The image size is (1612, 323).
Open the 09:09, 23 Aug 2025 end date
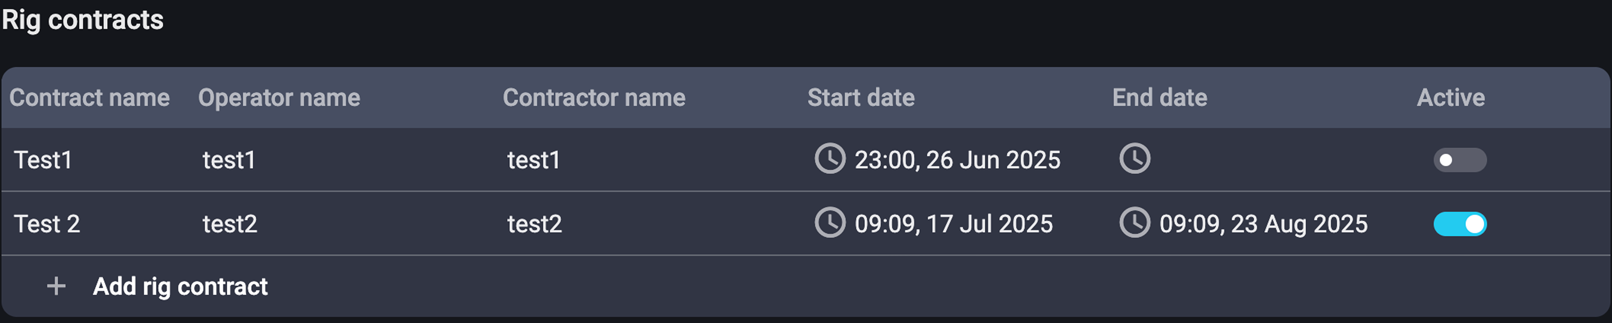pyautogui.click(x=1263, y=224)
